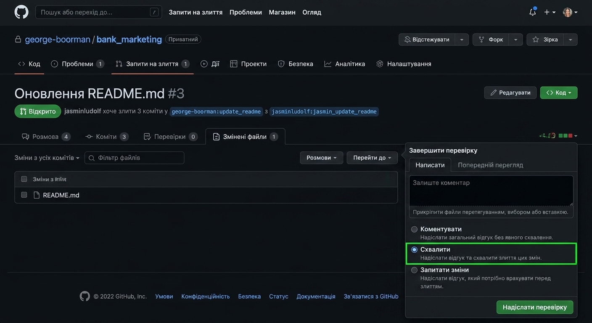This screenshot has height=323, width=592.
Task: Open the jasminludolf author link
Action: pyautogui.click(x=83, y=111)
